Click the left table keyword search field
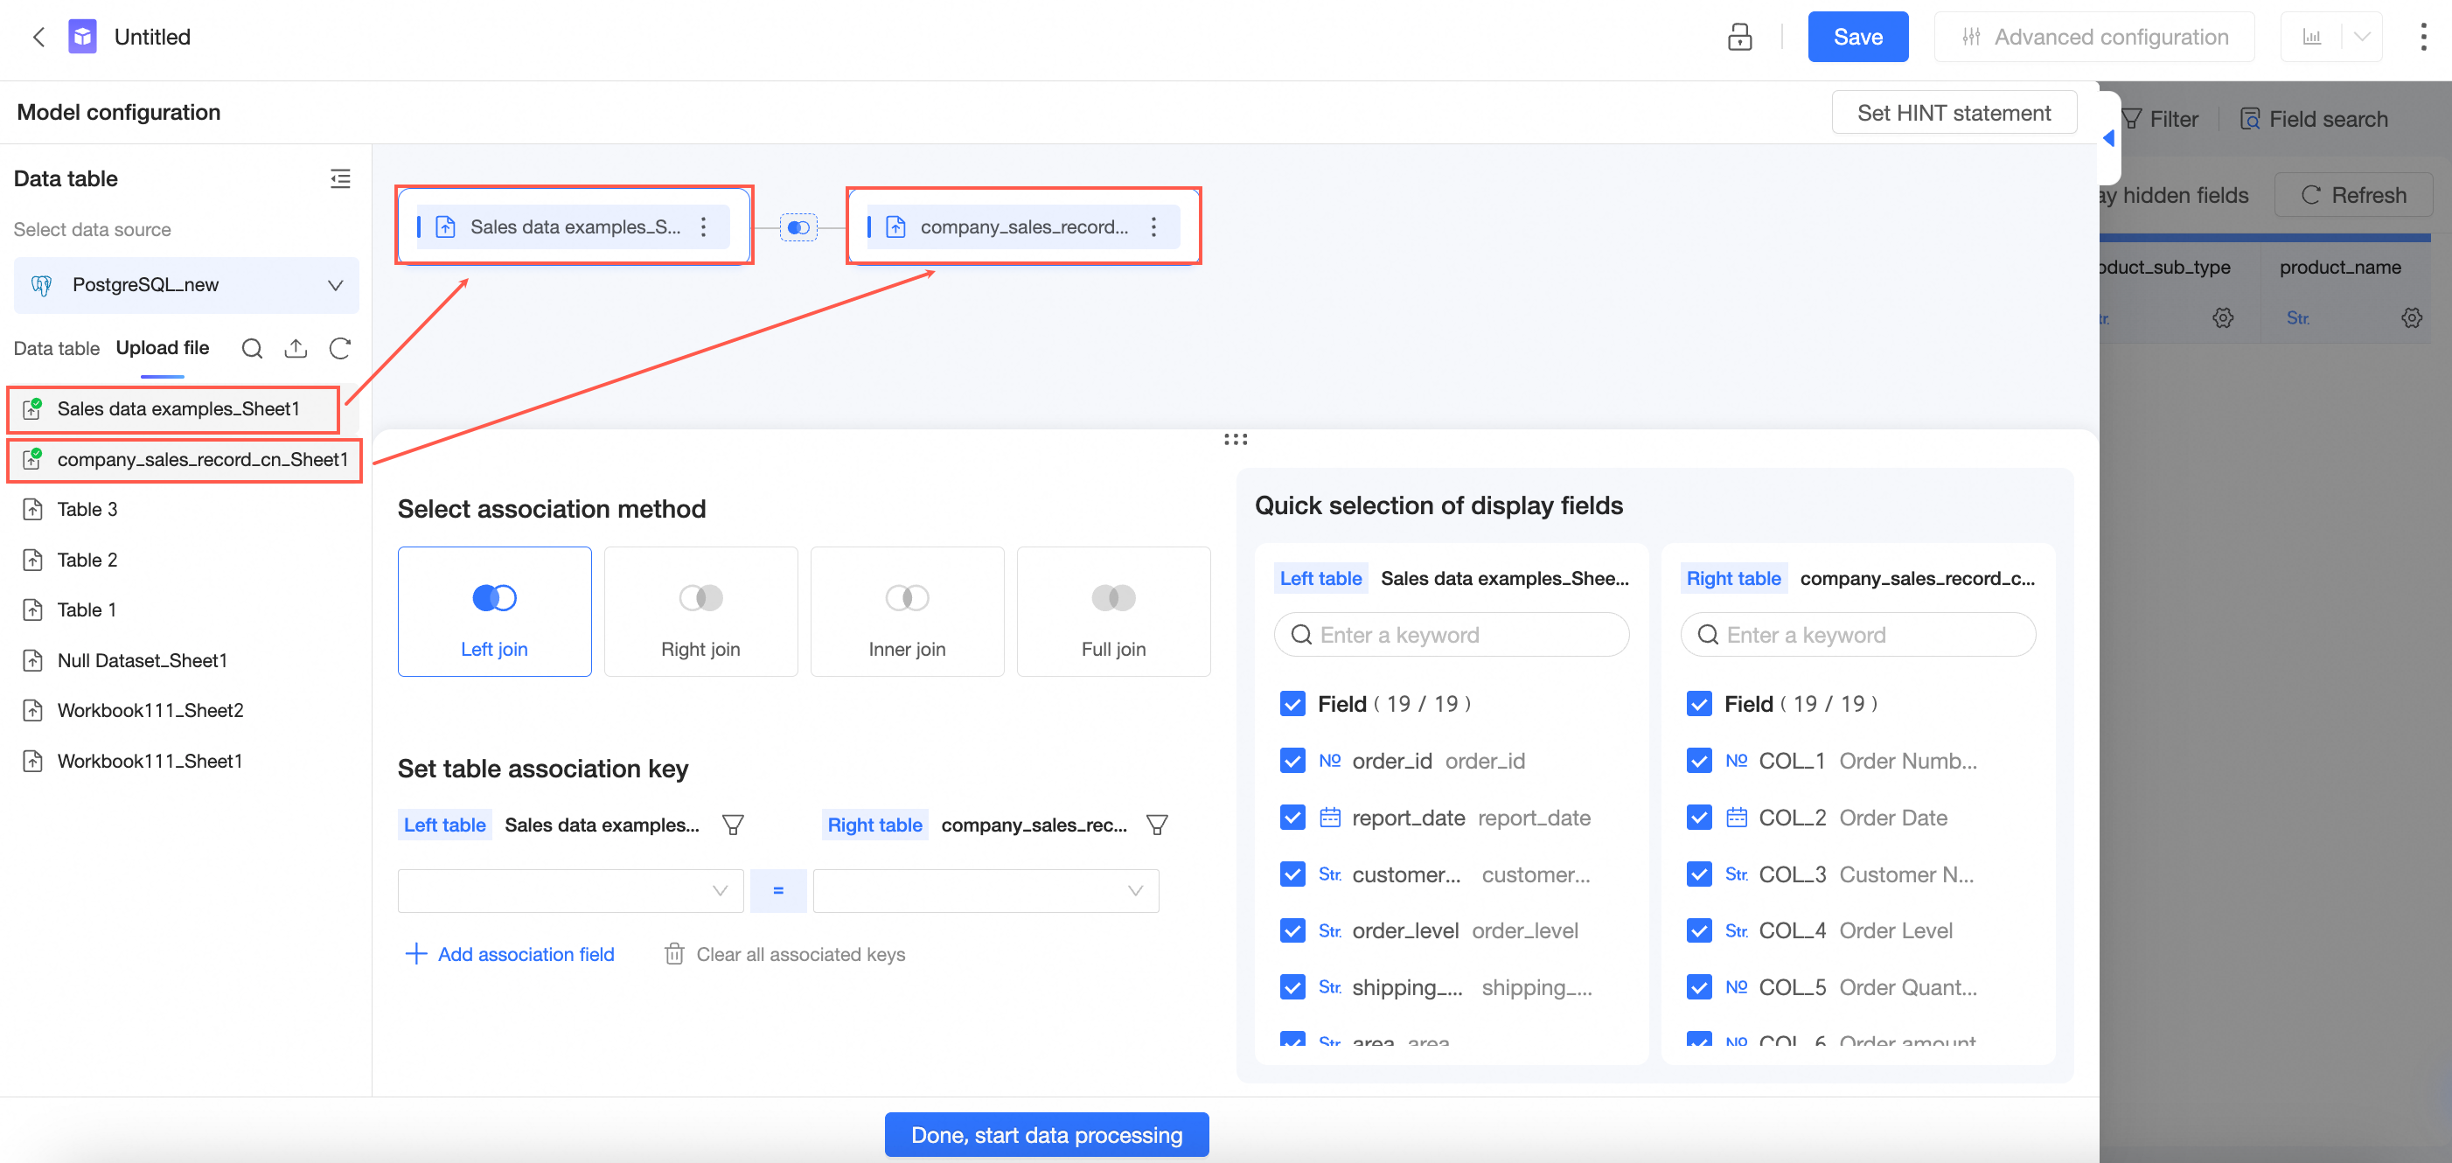 click(1452, 635)
